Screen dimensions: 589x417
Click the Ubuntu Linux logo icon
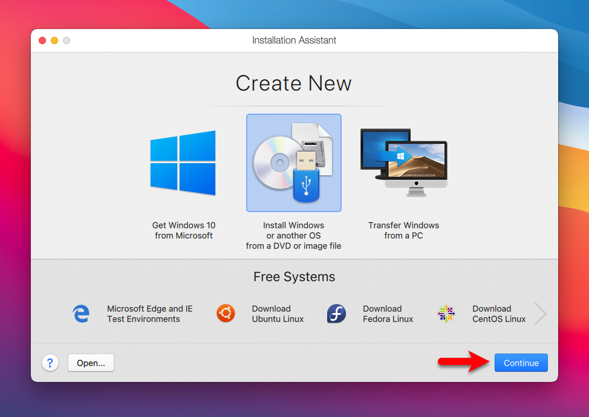pyautogui.click(x=226, y=314)
